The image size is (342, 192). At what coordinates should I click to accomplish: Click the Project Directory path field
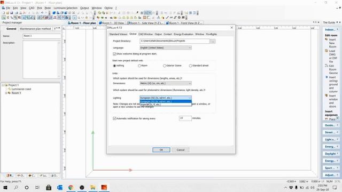(175, 41)
